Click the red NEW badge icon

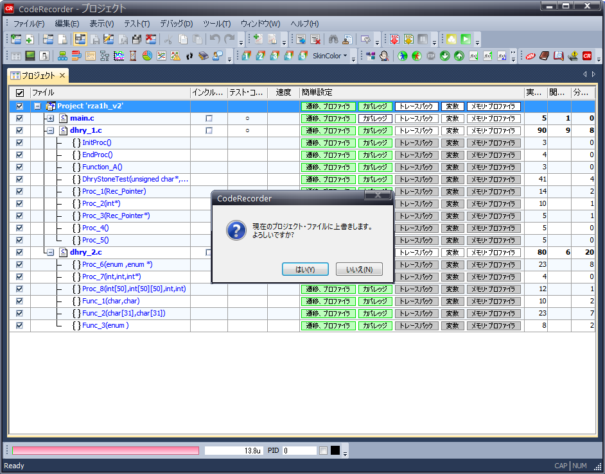pyautogui.click(x=530, y=56)
